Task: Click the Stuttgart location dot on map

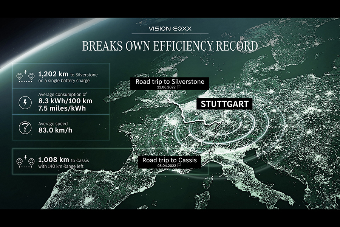Action: point(223,121)
